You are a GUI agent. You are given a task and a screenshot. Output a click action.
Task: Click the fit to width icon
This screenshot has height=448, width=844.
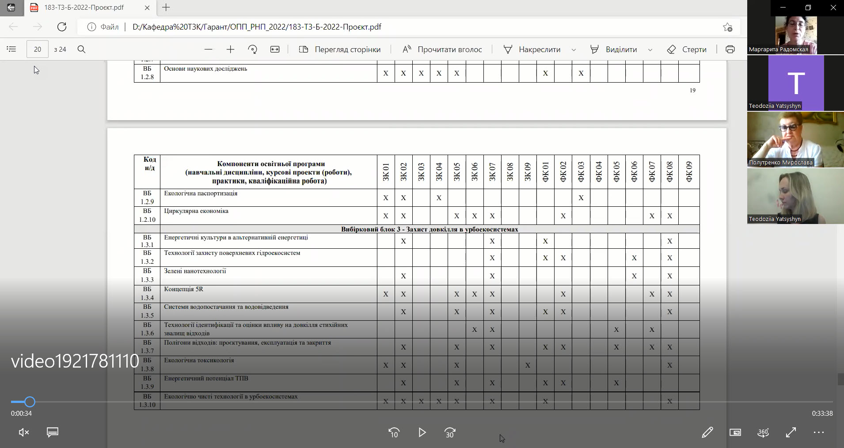275,49
